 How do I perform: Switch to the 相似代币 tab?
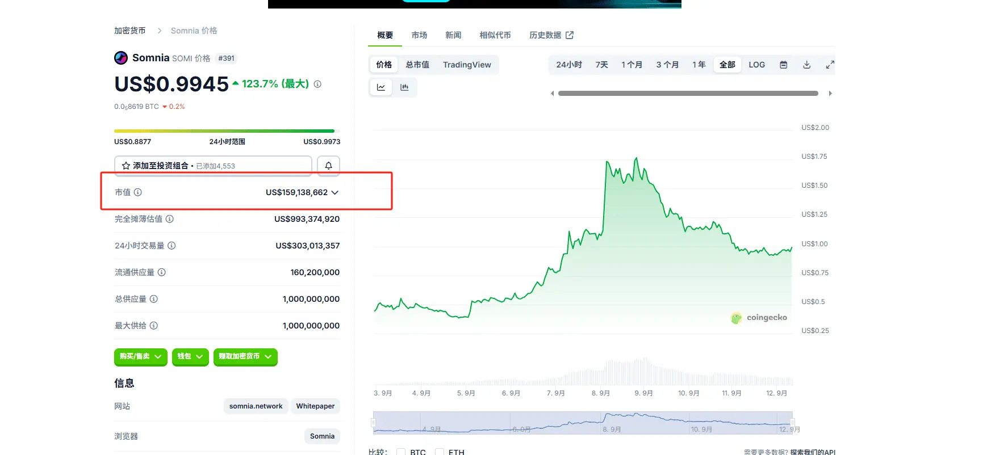pyautogui.click(x=495, y=35)
